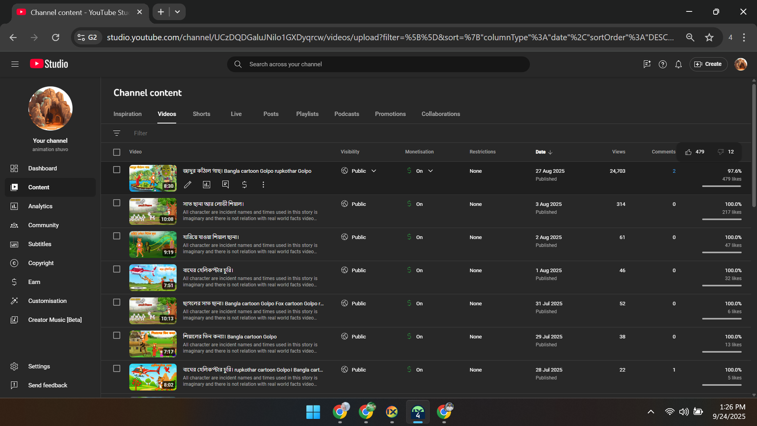Toggle the hamburger menu beside Studio logo
Screen dimensions: 757x426
(15, 64)
